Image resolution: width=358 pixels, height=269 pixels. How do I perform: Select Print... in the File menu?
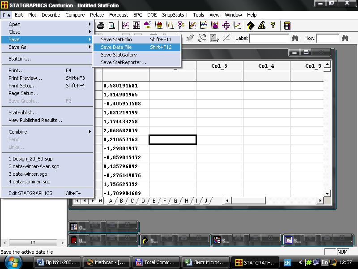tap(47, 70)
